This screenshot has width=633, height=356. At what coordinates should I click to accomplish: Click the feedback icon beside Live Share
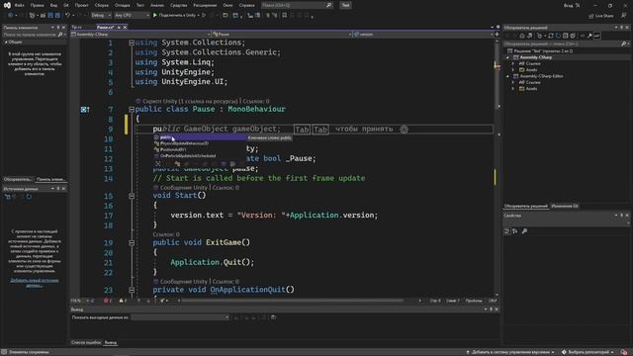click(x=624, y=16)
